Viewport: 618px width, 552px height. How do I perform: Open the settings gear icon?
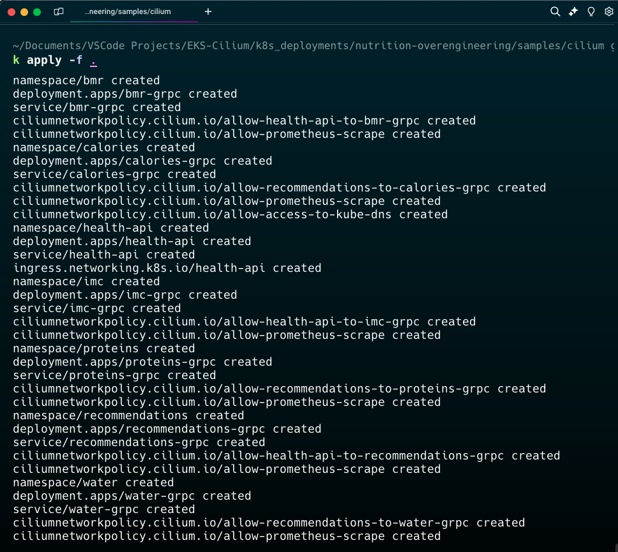(x=609, y=12)
